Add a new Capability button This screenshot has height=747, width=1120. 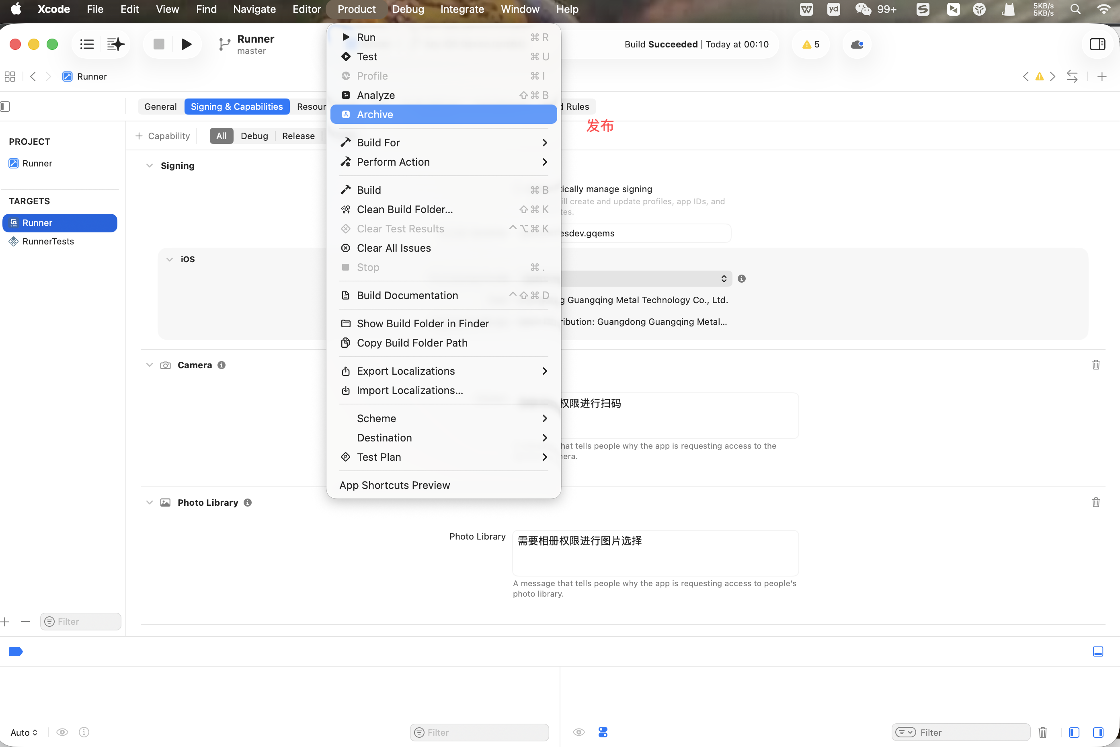(163, 136)
